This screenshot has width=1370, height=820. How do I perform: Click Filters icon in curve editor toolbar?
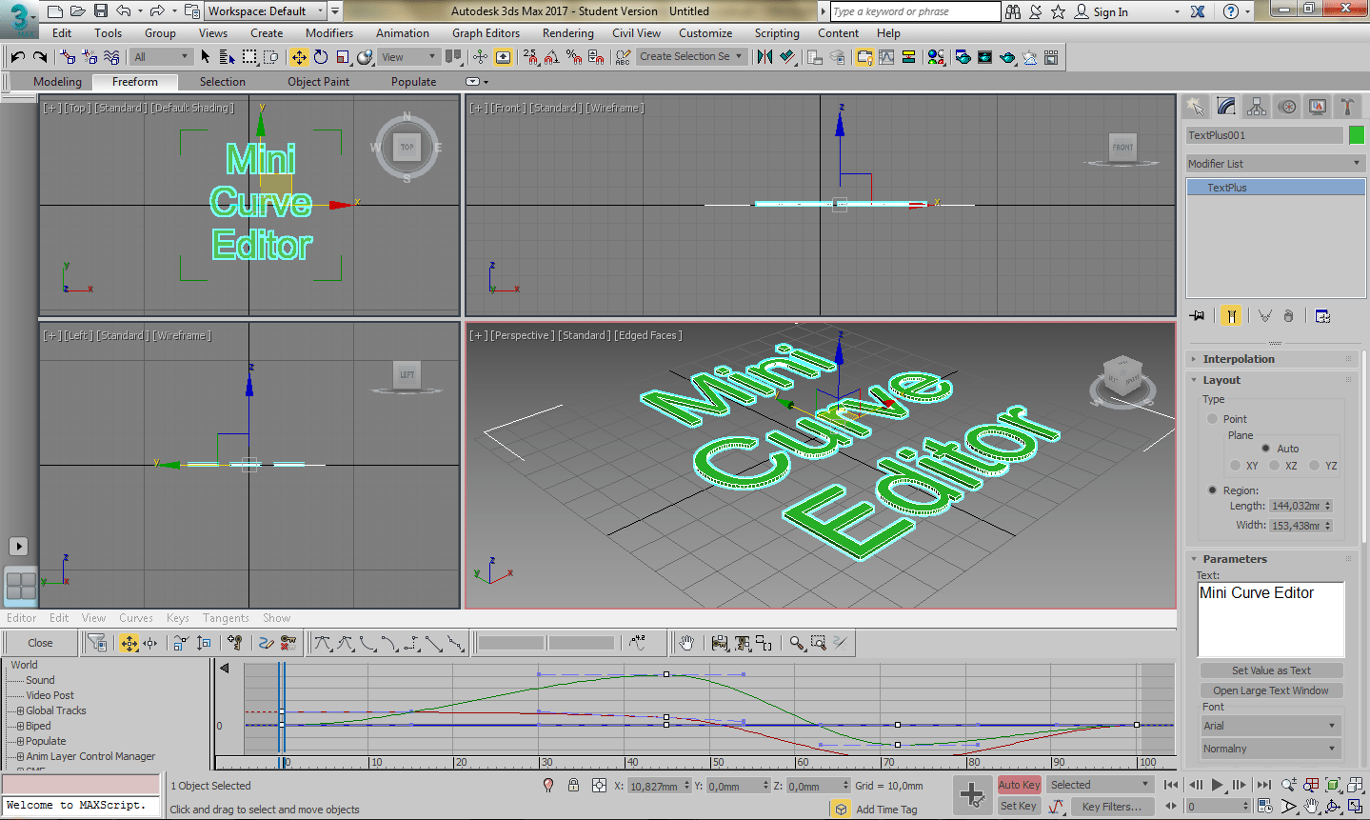pos(96,643)
